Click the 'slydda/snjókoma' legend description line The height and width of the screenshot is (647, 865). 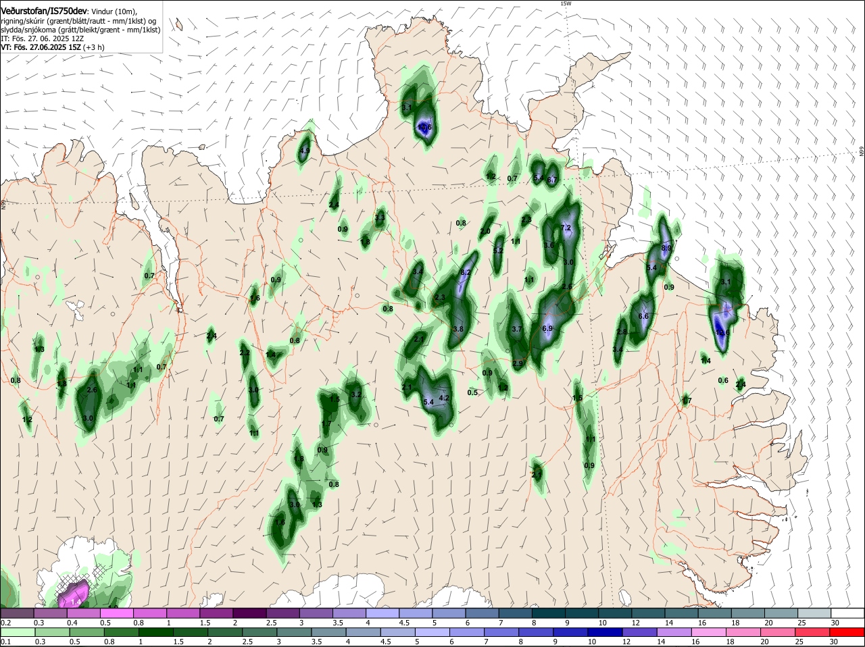[80, 30]
